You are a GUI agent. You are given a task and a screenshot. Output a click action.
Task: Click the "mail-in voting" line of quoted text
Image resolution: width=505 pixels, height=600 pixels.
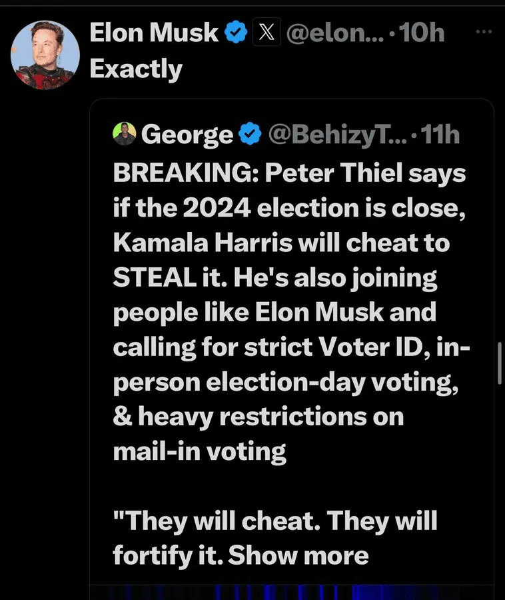[199, 451]
